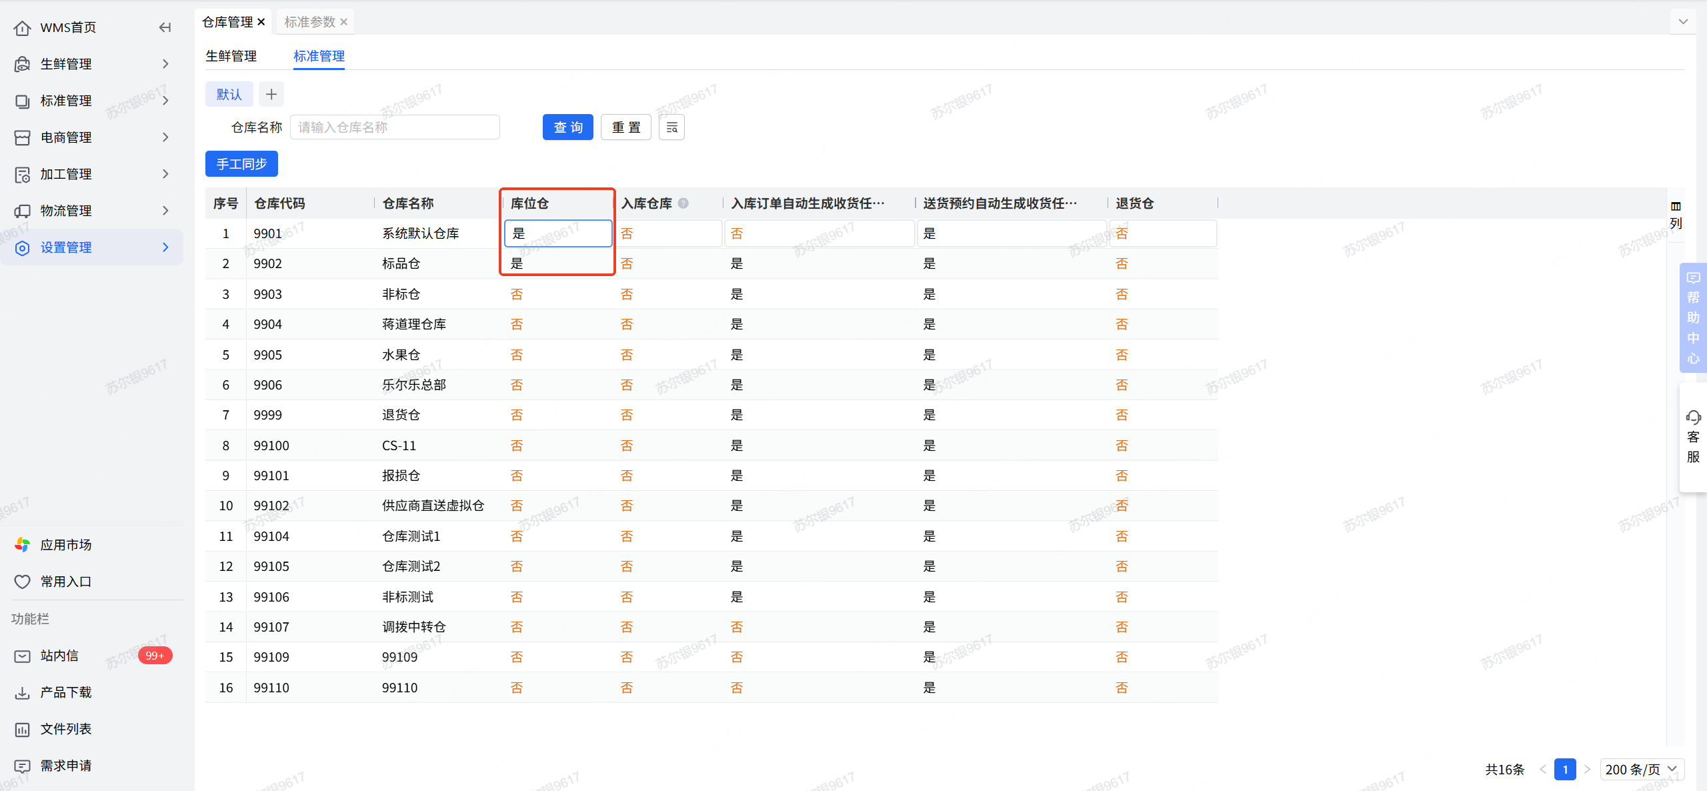Collapse the sidebar with the arrow icon

165,27
